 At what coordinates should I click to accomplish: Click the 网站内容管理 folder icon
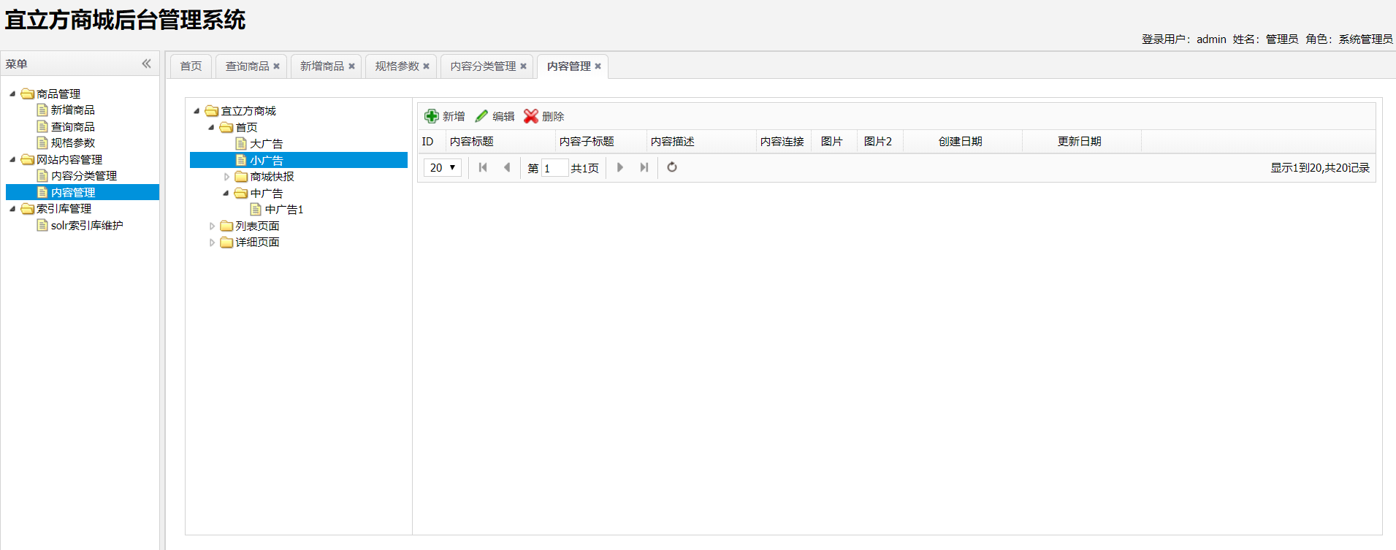click(28, 159)
